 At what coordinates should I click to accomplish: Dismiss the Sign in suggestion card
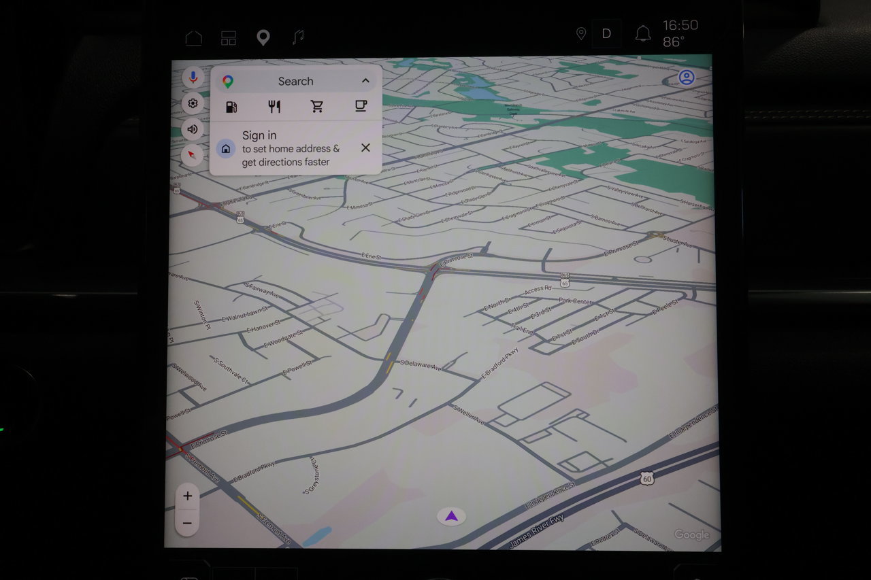pyautogui.click(x=365, y=148)
